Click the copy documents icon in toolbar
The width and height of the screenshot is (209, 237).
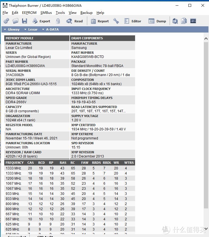click(x=184, y=21)
